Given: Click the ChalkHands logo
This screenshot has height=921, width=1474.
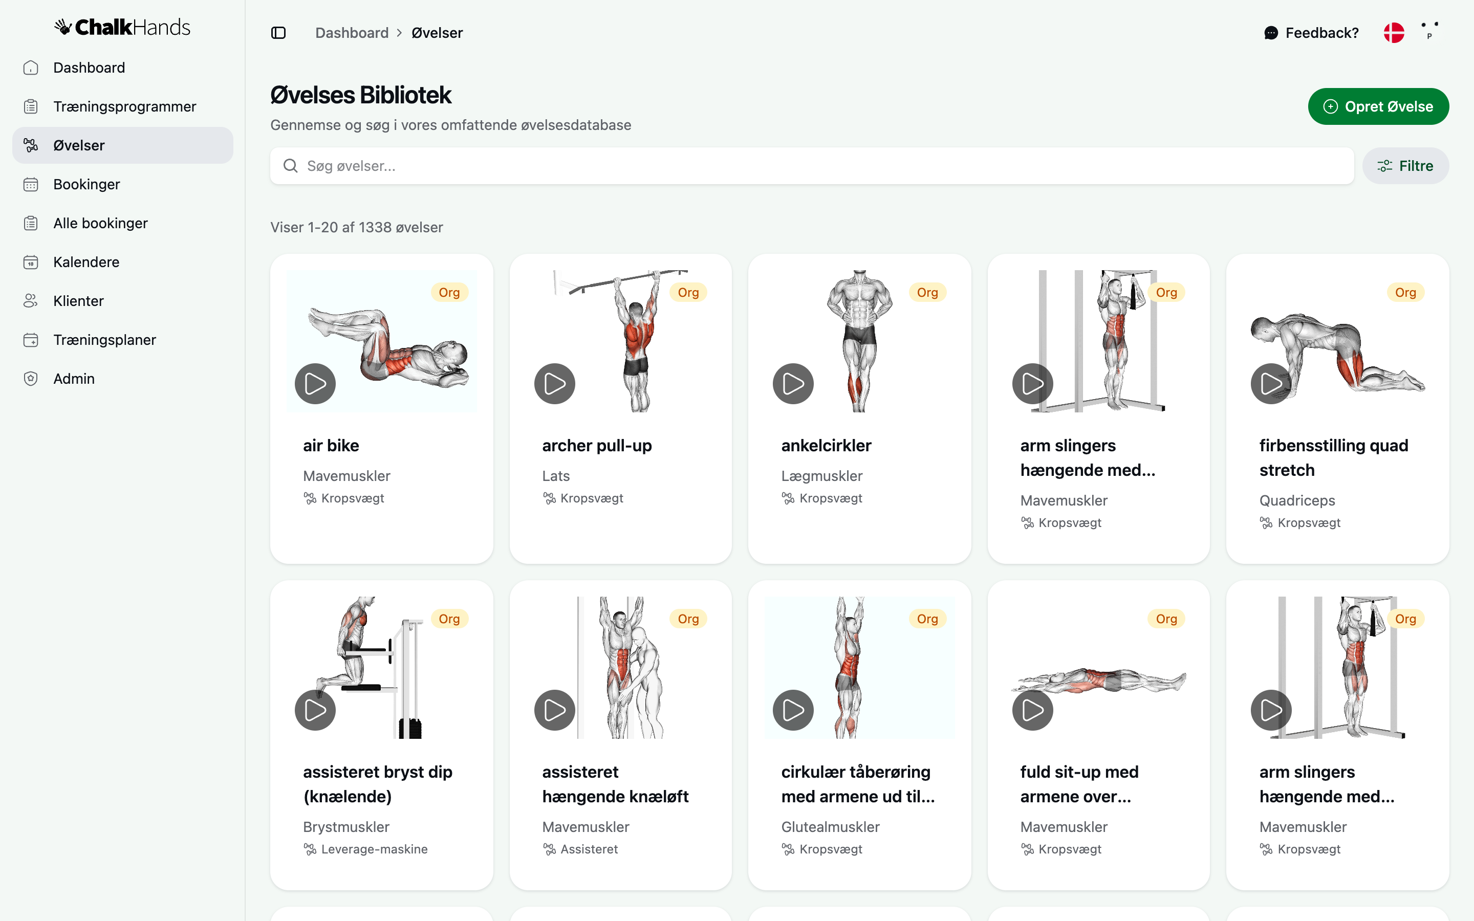Looking at the screenshot, I should tap(122, 28).
